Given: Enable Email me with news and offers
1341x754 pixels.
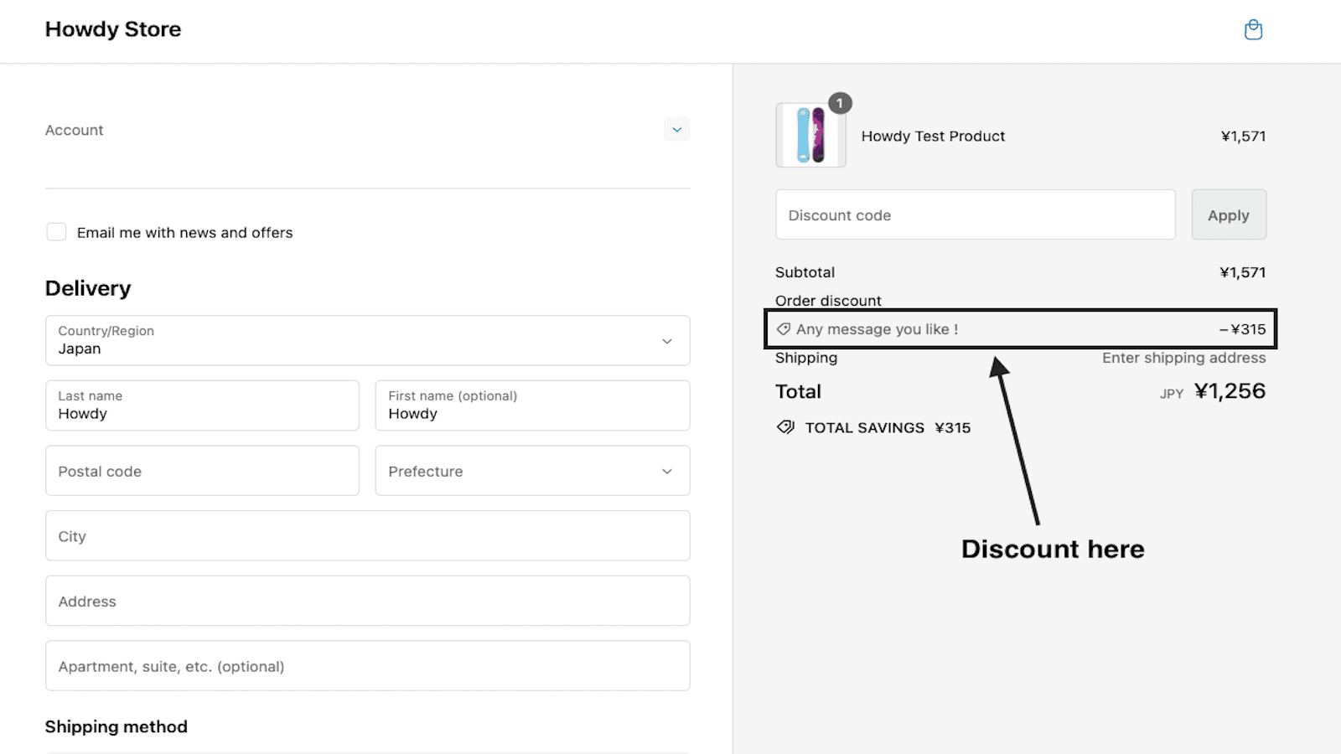Looking at the screenshot, I should pyautogui.click(x=56, y=232).
